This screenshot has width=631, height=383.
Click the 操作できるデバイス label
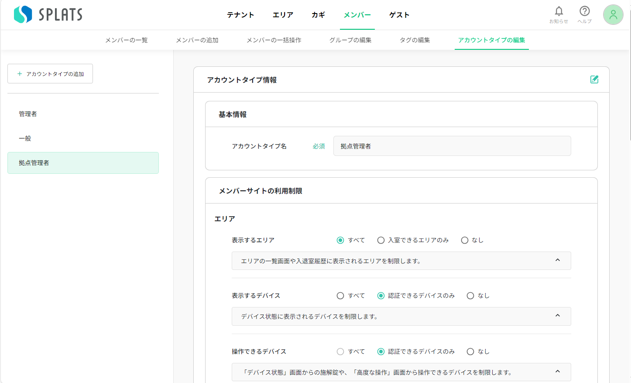[259, 352]
